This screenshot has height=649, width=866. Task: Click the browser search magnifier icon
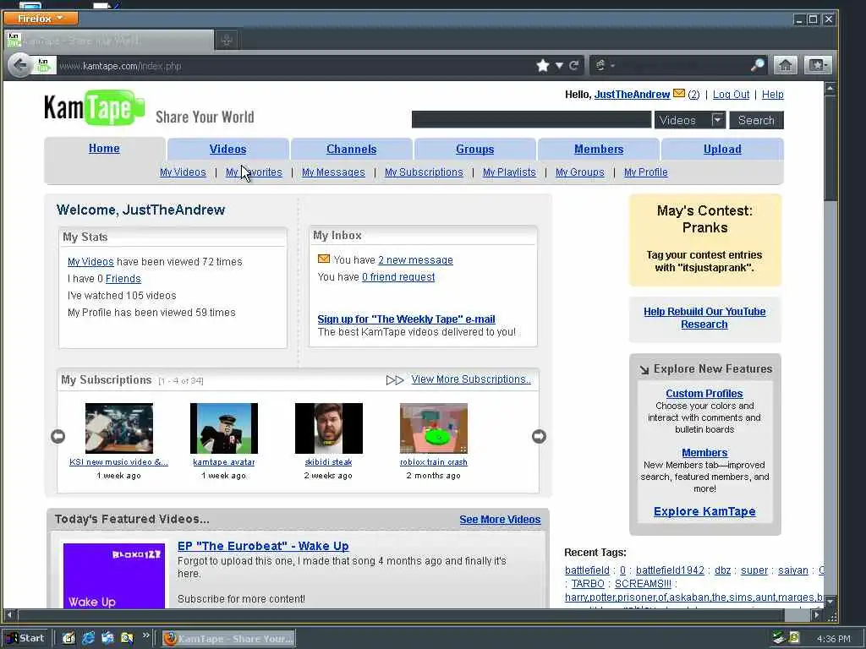[x=758, y=65]
